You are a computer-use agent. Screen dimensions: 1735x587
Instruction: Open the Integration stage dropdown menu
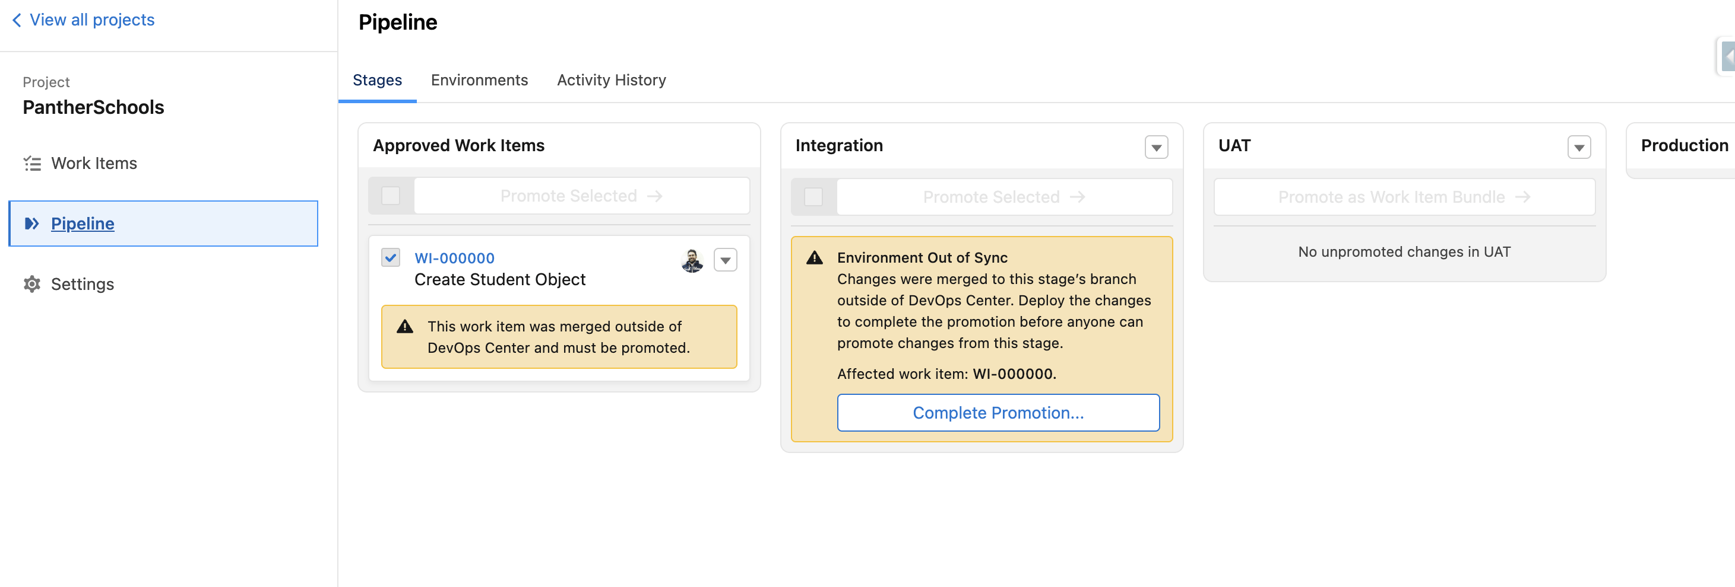click(1155, 147)
